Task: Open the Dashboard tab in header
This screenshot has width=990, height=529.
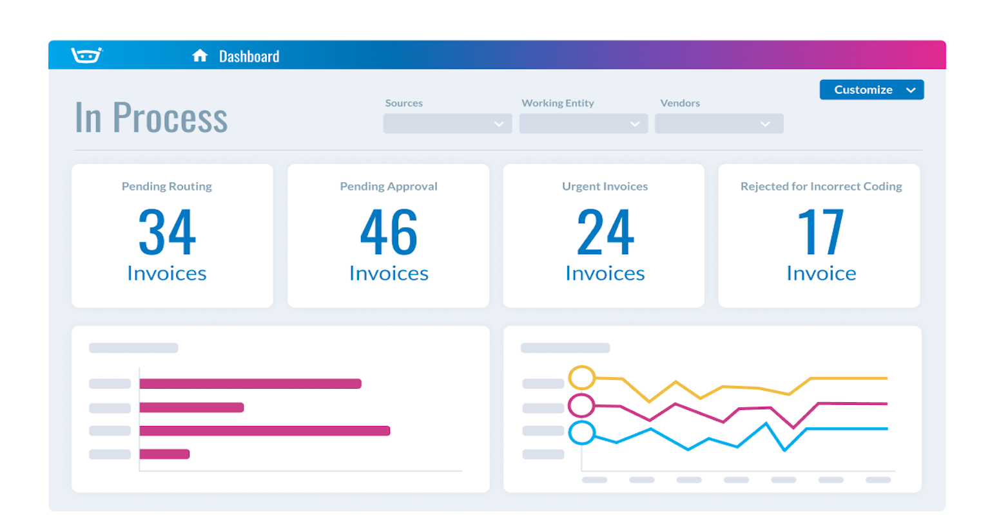Action: [x=249, y=57]
